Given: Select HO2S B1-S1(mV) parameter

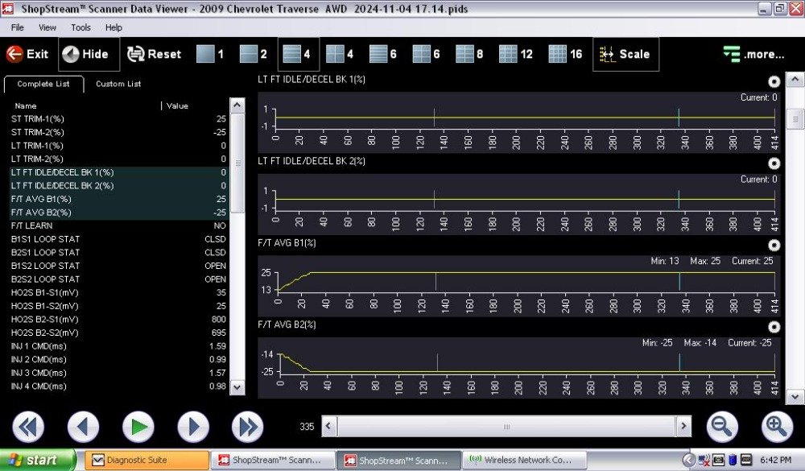Looking at the screenshot, I should (118, 292).
